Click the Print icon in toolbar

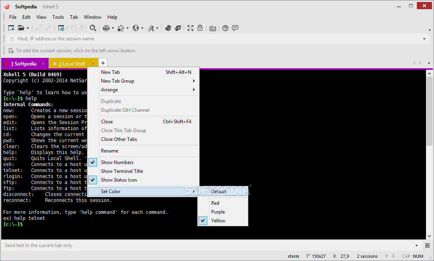(106, 28)
